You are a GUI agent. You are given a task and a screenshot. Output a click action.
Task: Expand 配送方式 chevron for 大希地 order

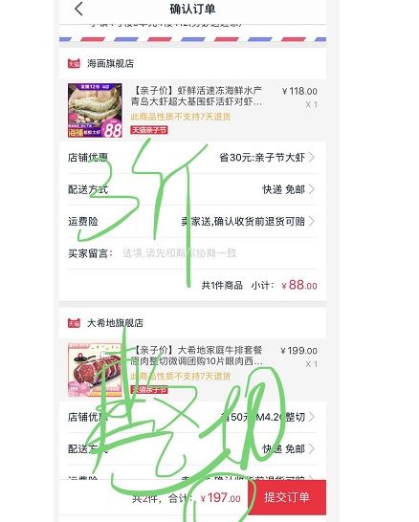click(x=312, y=448)
